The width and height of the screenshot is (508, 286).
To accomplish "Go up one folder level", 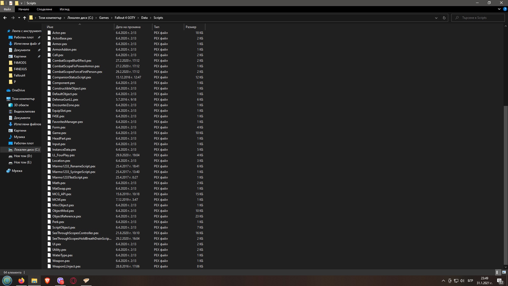I will click(x=25, y=18).
